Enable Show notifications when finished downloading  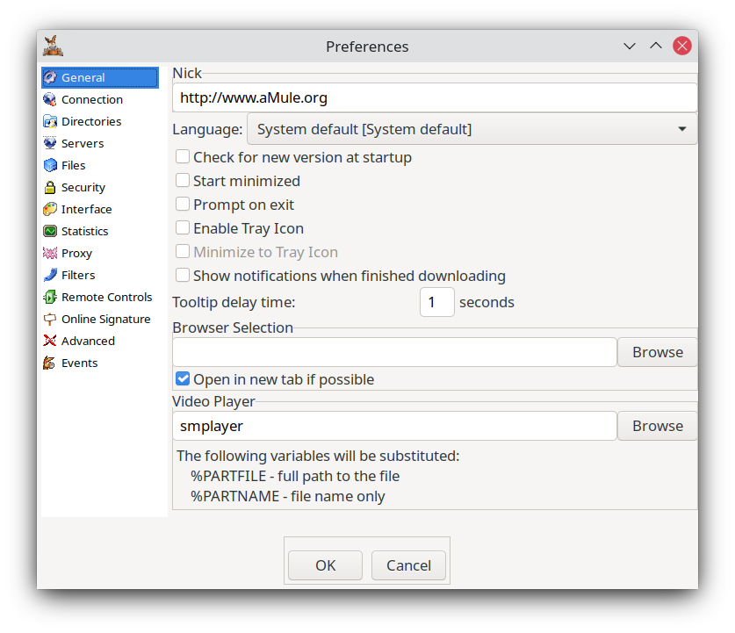coord(183,275)
